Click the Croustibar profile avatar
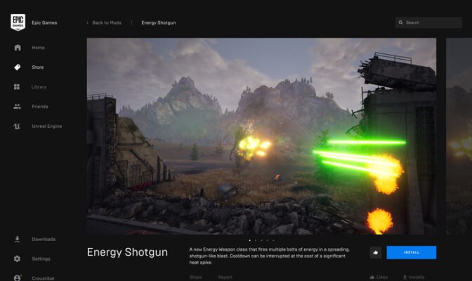Image resolution: width=472 pixels, height=281 pixels. click(17, 277)
